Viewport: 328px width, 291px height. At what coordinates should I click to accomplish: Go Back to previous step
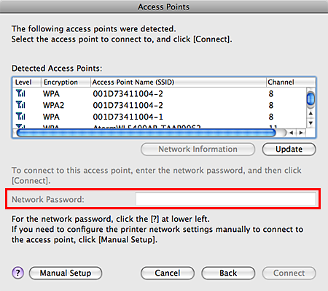[228, 273]
